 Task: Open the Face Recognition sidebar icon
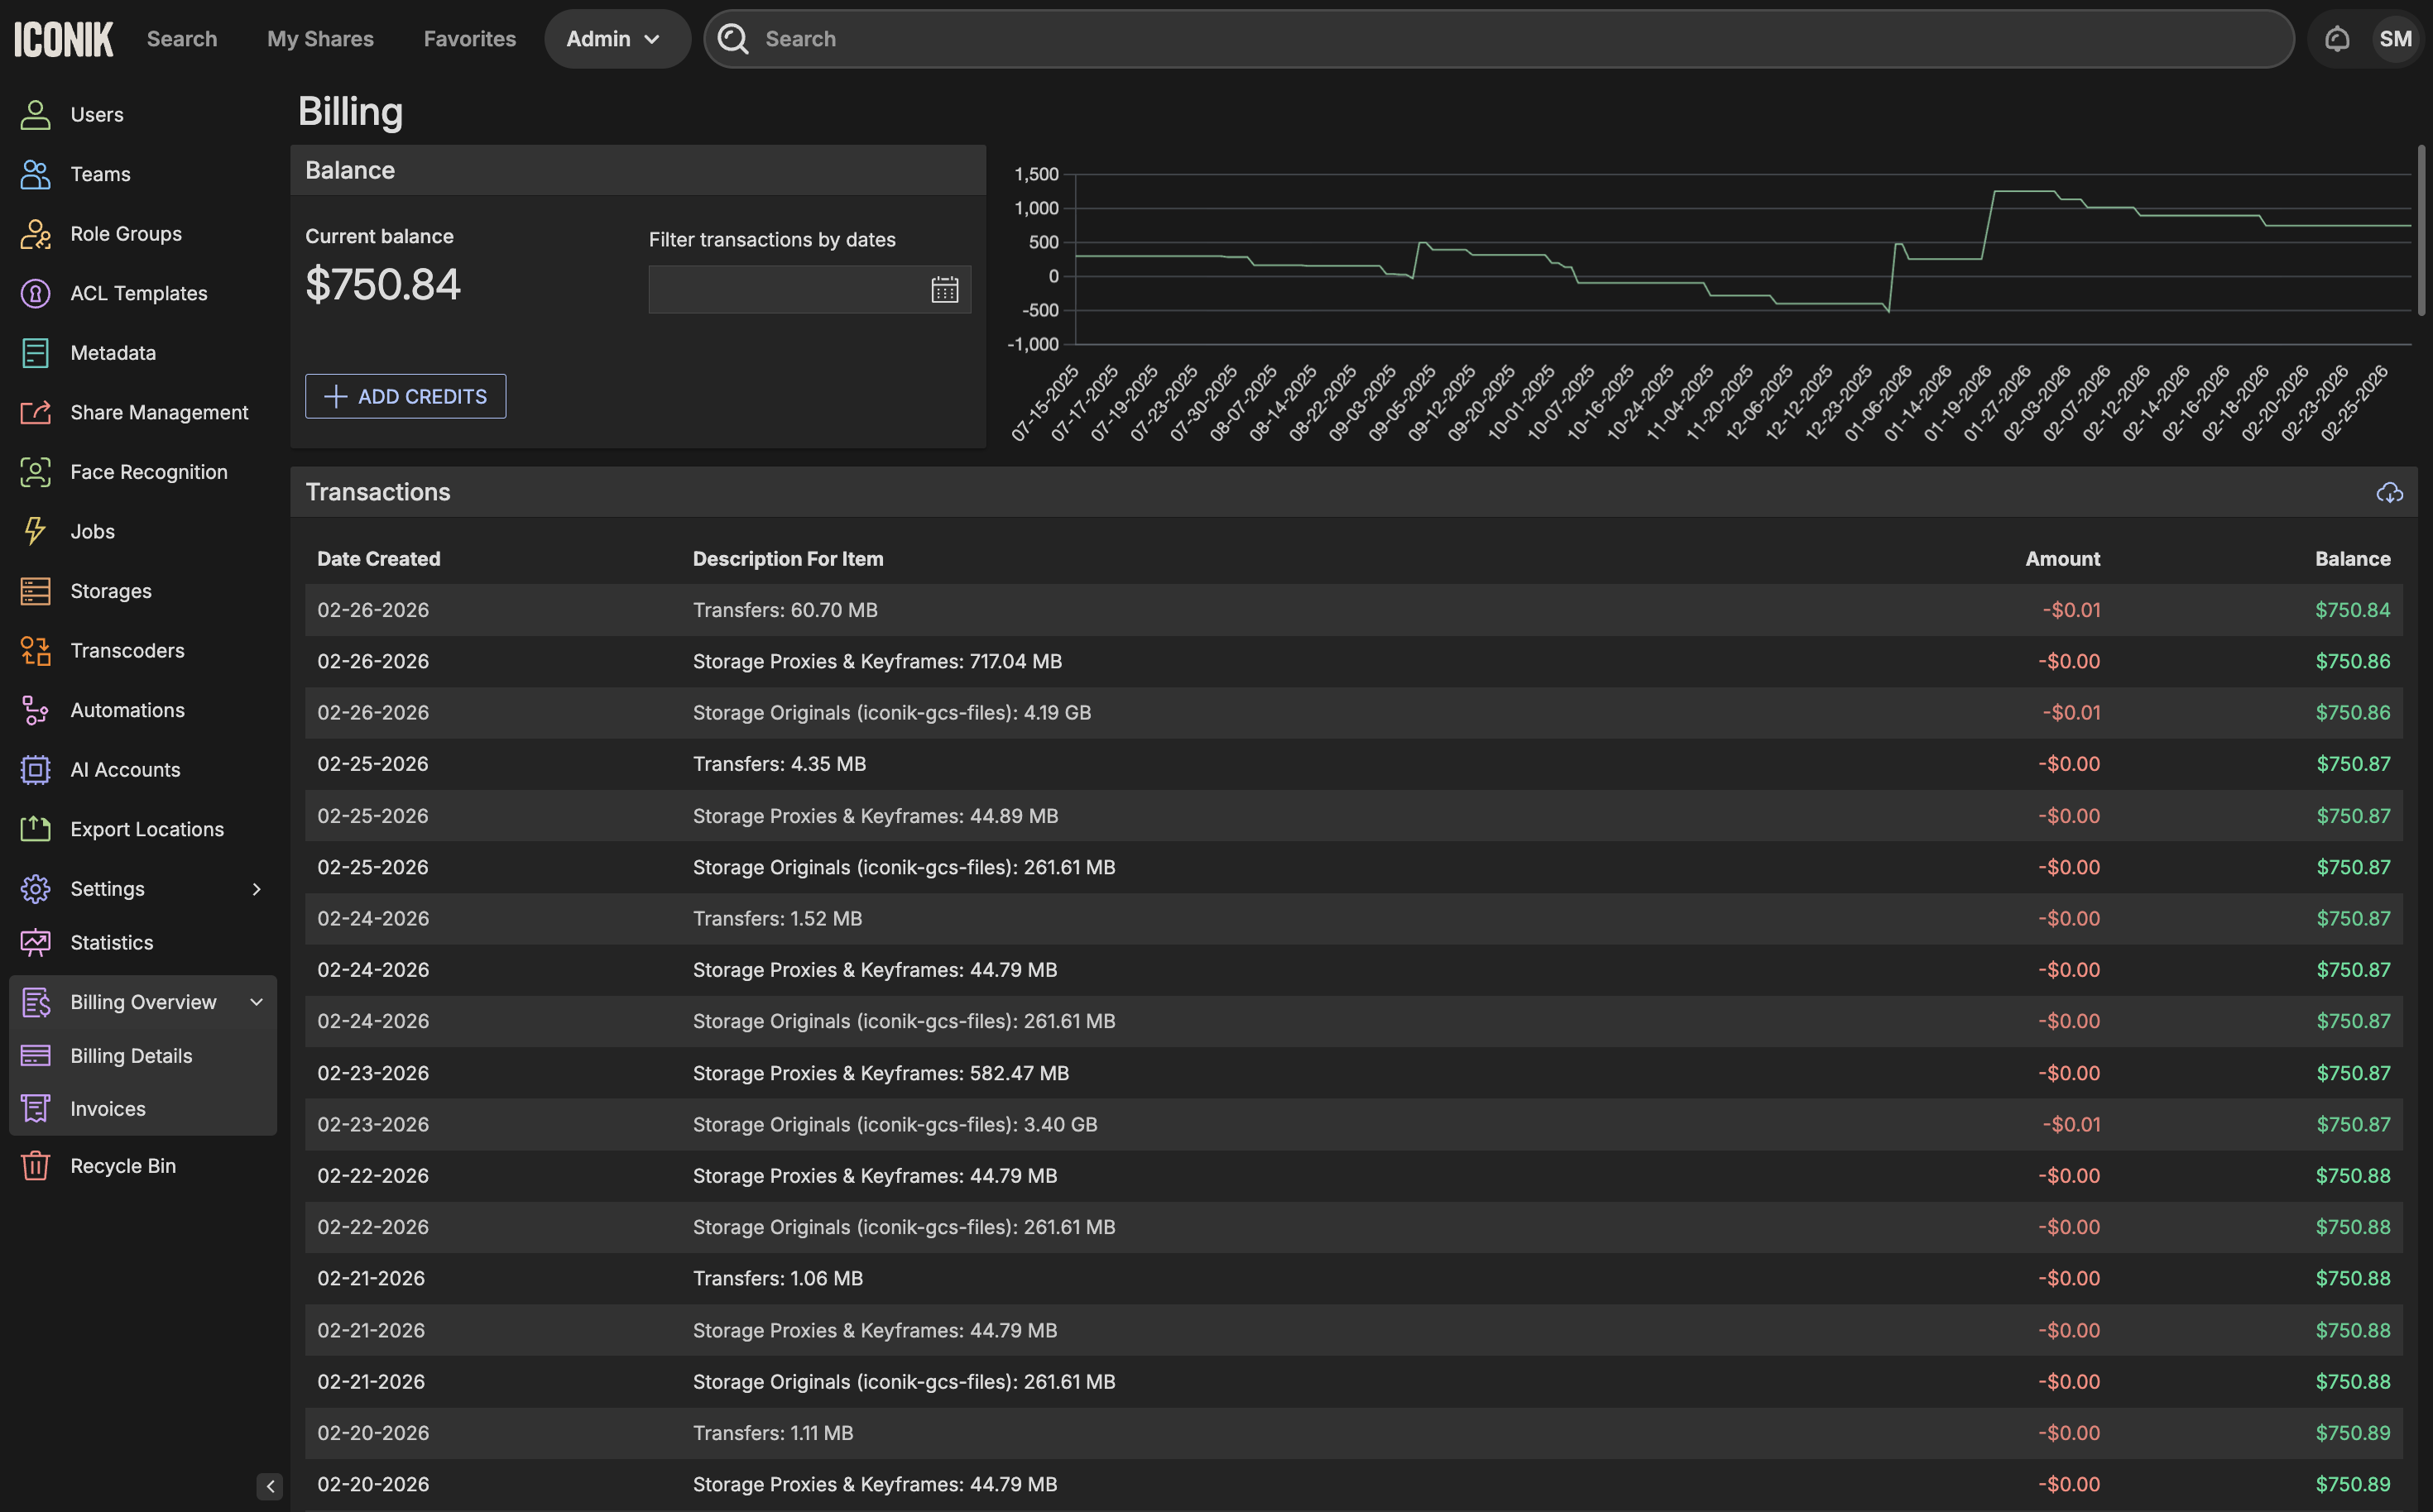click(35, 472)
